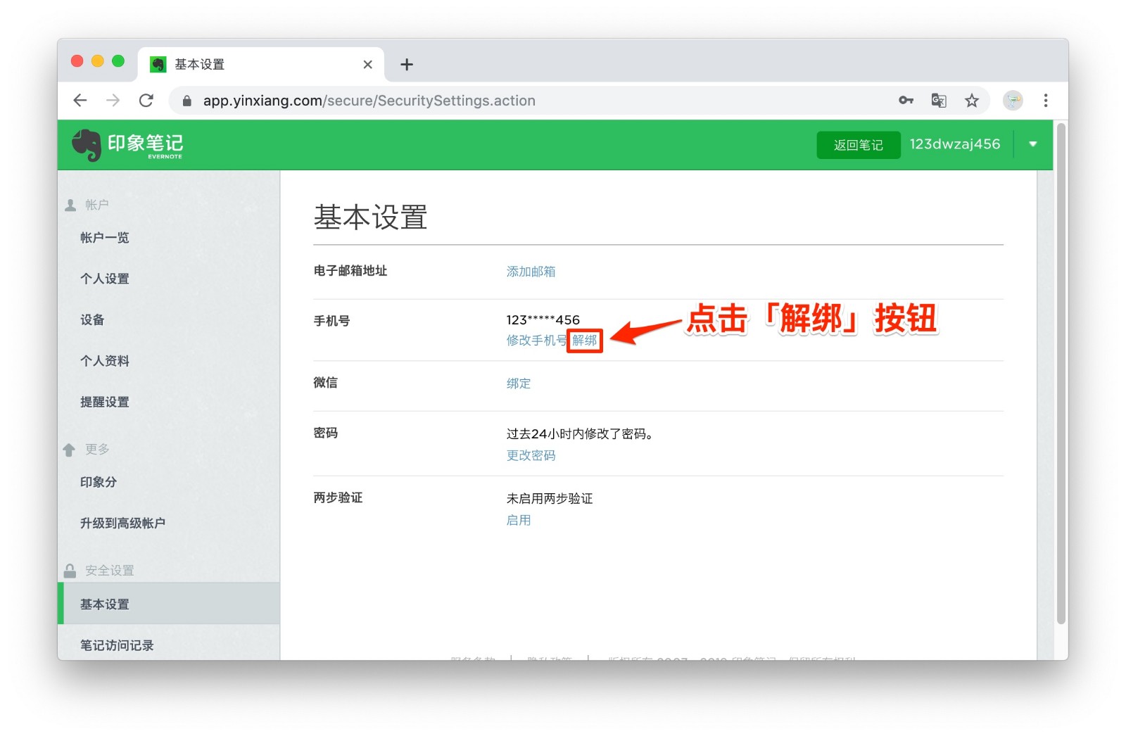Click the 印象笔记 brand name
This screenshot has height=736, width=1126.
tap(145, 144)
